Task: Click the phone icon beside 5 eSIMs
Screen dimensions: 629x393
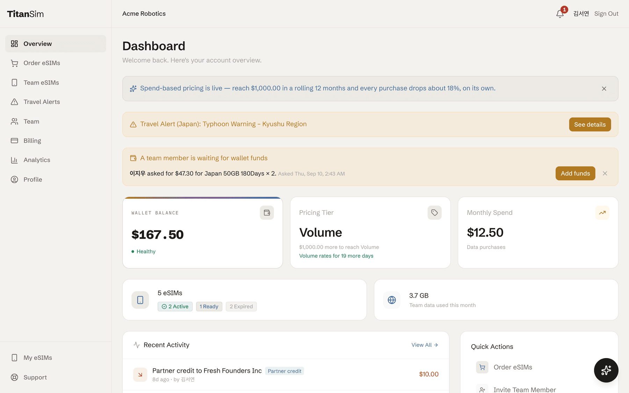Action: tap(140, 300)
